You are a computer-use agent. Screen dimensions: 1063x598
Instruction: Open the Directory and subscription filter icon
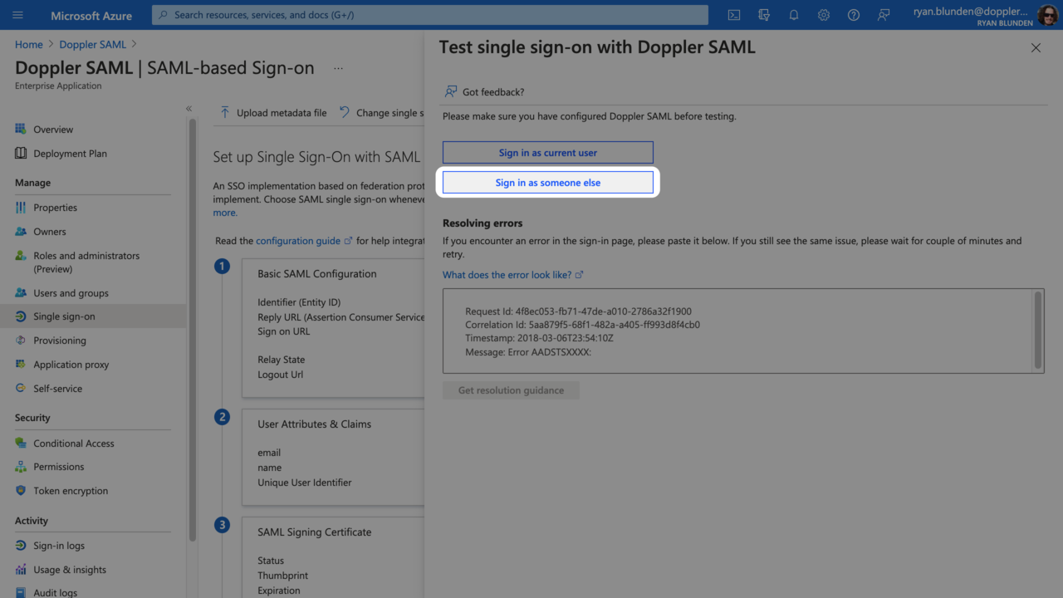pos(764,15)
